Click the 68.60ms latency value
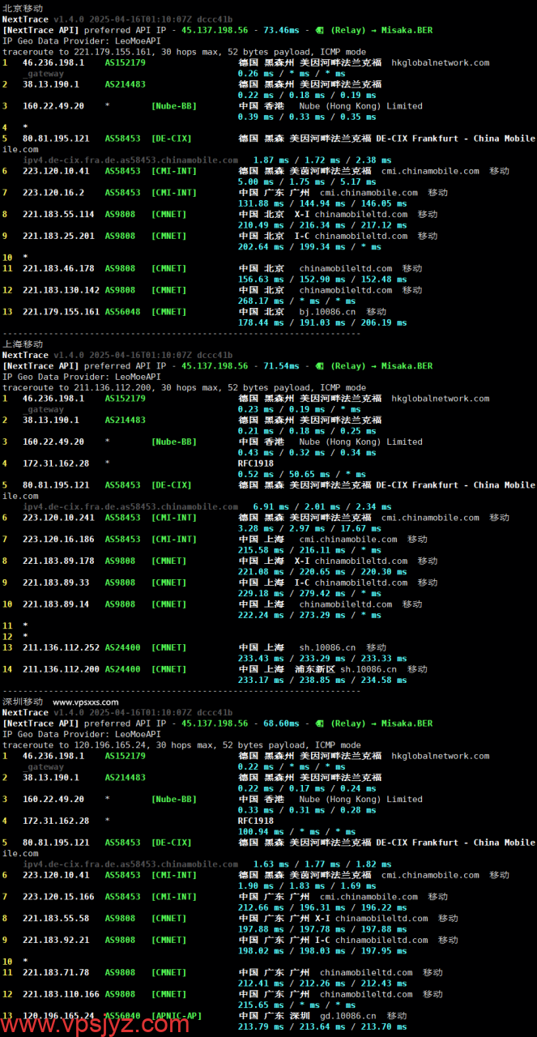This screenshot has width=537, height=1037. (280, 723)
